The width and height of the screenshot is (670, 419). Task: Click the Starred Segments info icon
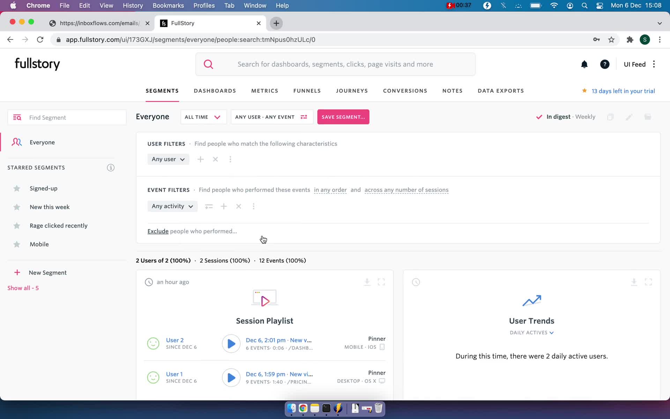tap(111, 168)
